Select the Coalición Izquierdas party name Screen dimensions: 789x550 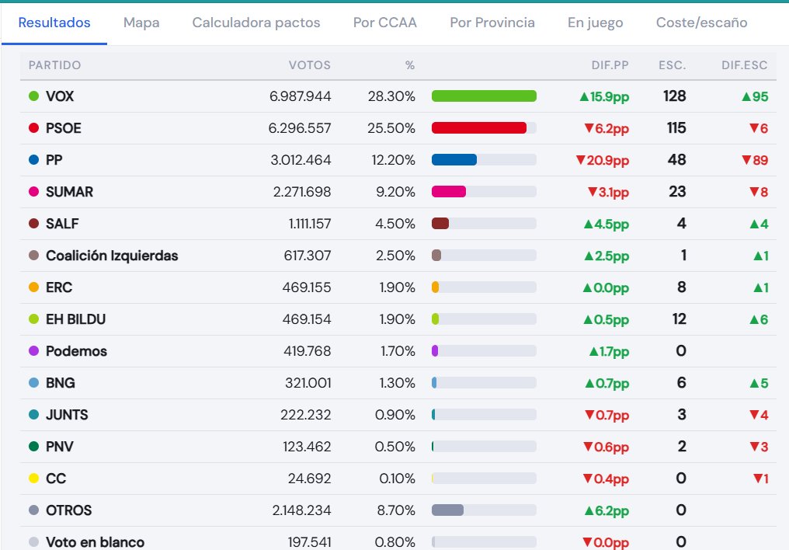click(x=112, y=256)
